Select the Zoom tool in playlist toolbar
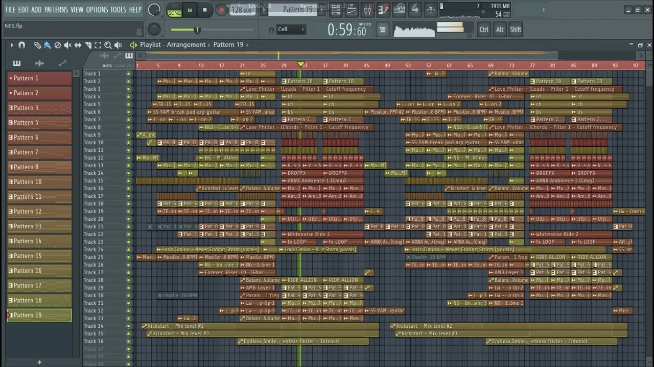654x367 pixels. click(x=108, y=45)
